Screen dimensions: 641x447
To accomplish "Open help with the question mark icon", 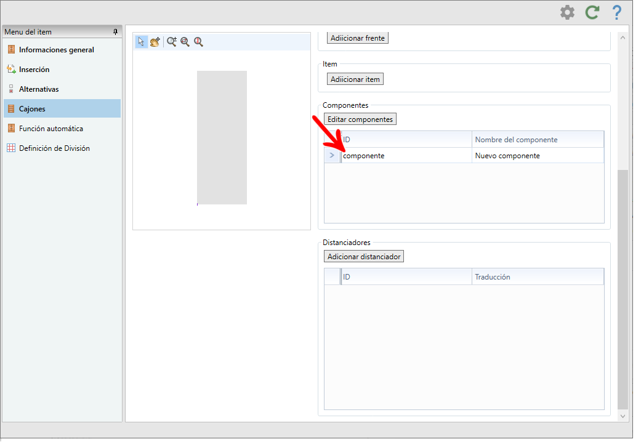I will (x=617, y=12).
